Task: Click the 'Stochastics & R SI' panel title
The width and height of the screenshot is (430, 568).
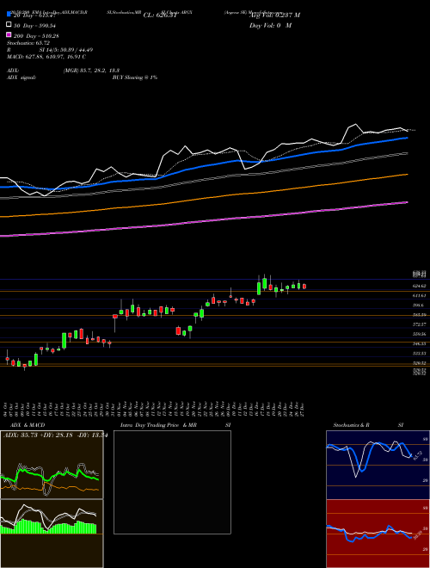Action: point(368,425)
